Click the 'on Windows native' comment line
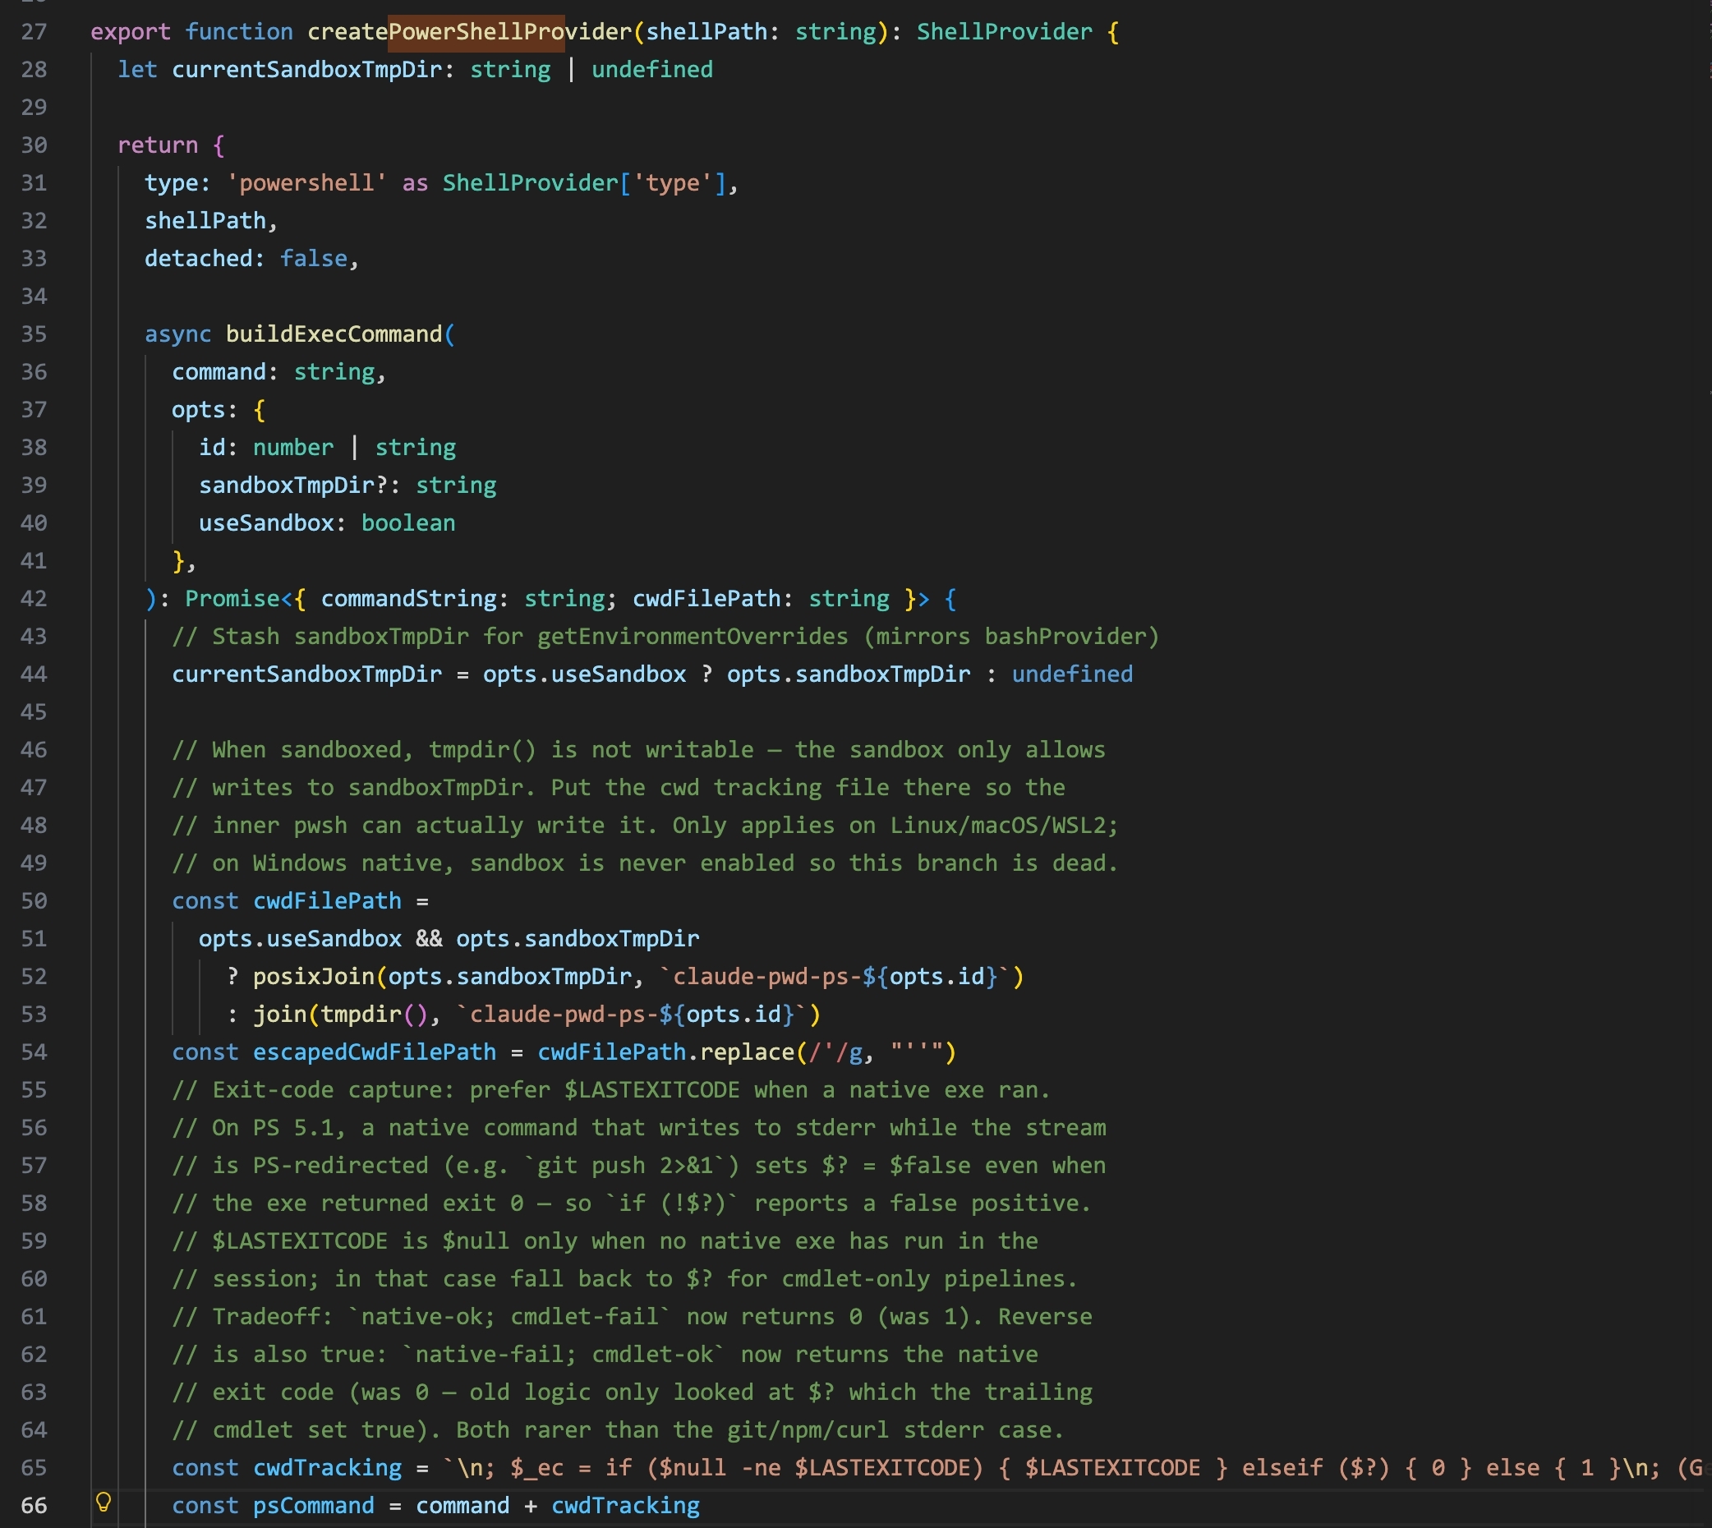The image size is (1712, 1528). click(x=645, y=863)
